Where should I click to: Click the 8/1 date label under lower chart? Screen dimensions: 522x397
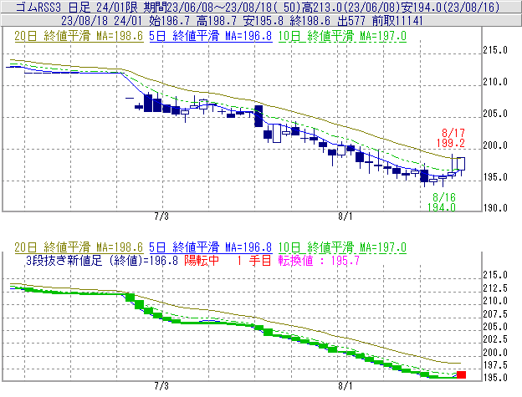(x=345, y=386)
